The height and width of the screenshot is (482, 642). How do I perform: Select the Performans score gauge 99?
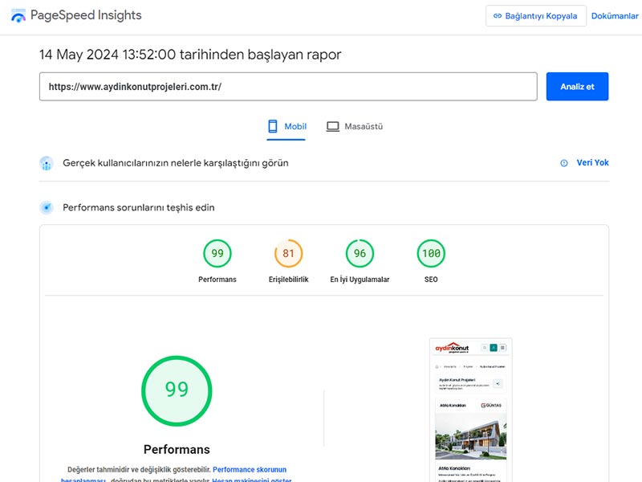[x=217, y=253]
